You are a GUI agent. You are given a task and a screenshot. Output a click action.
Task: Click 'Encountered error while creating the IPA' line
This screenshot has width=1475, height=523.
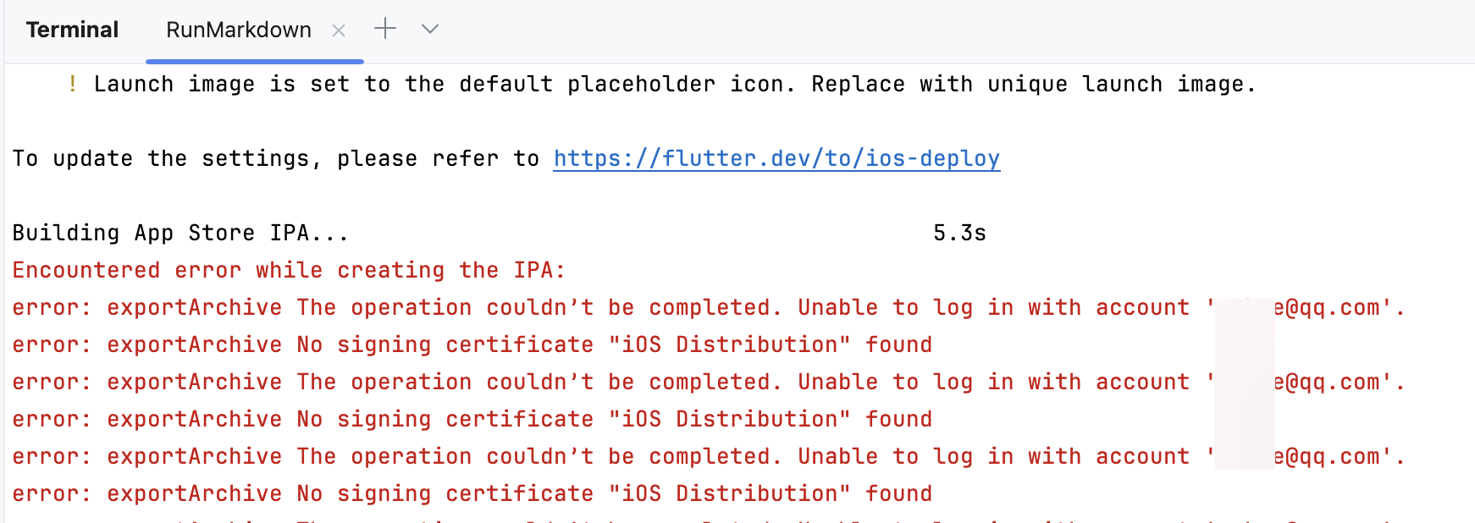tap(289, 270)
